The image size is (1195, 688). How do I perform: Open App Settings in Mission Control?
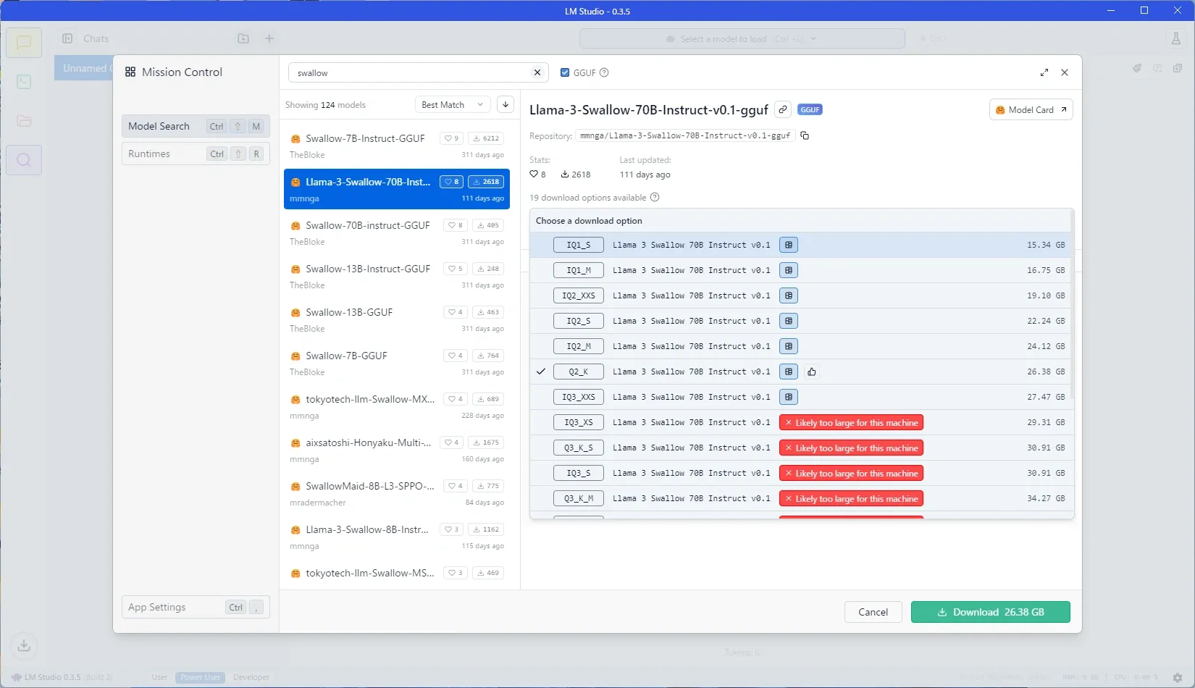click(196, 607)
